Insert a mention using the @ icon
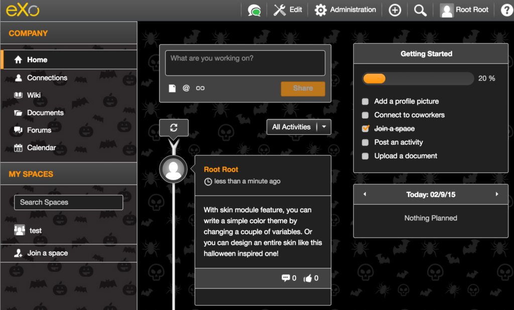The image size is (514, 310). (186, 87)
